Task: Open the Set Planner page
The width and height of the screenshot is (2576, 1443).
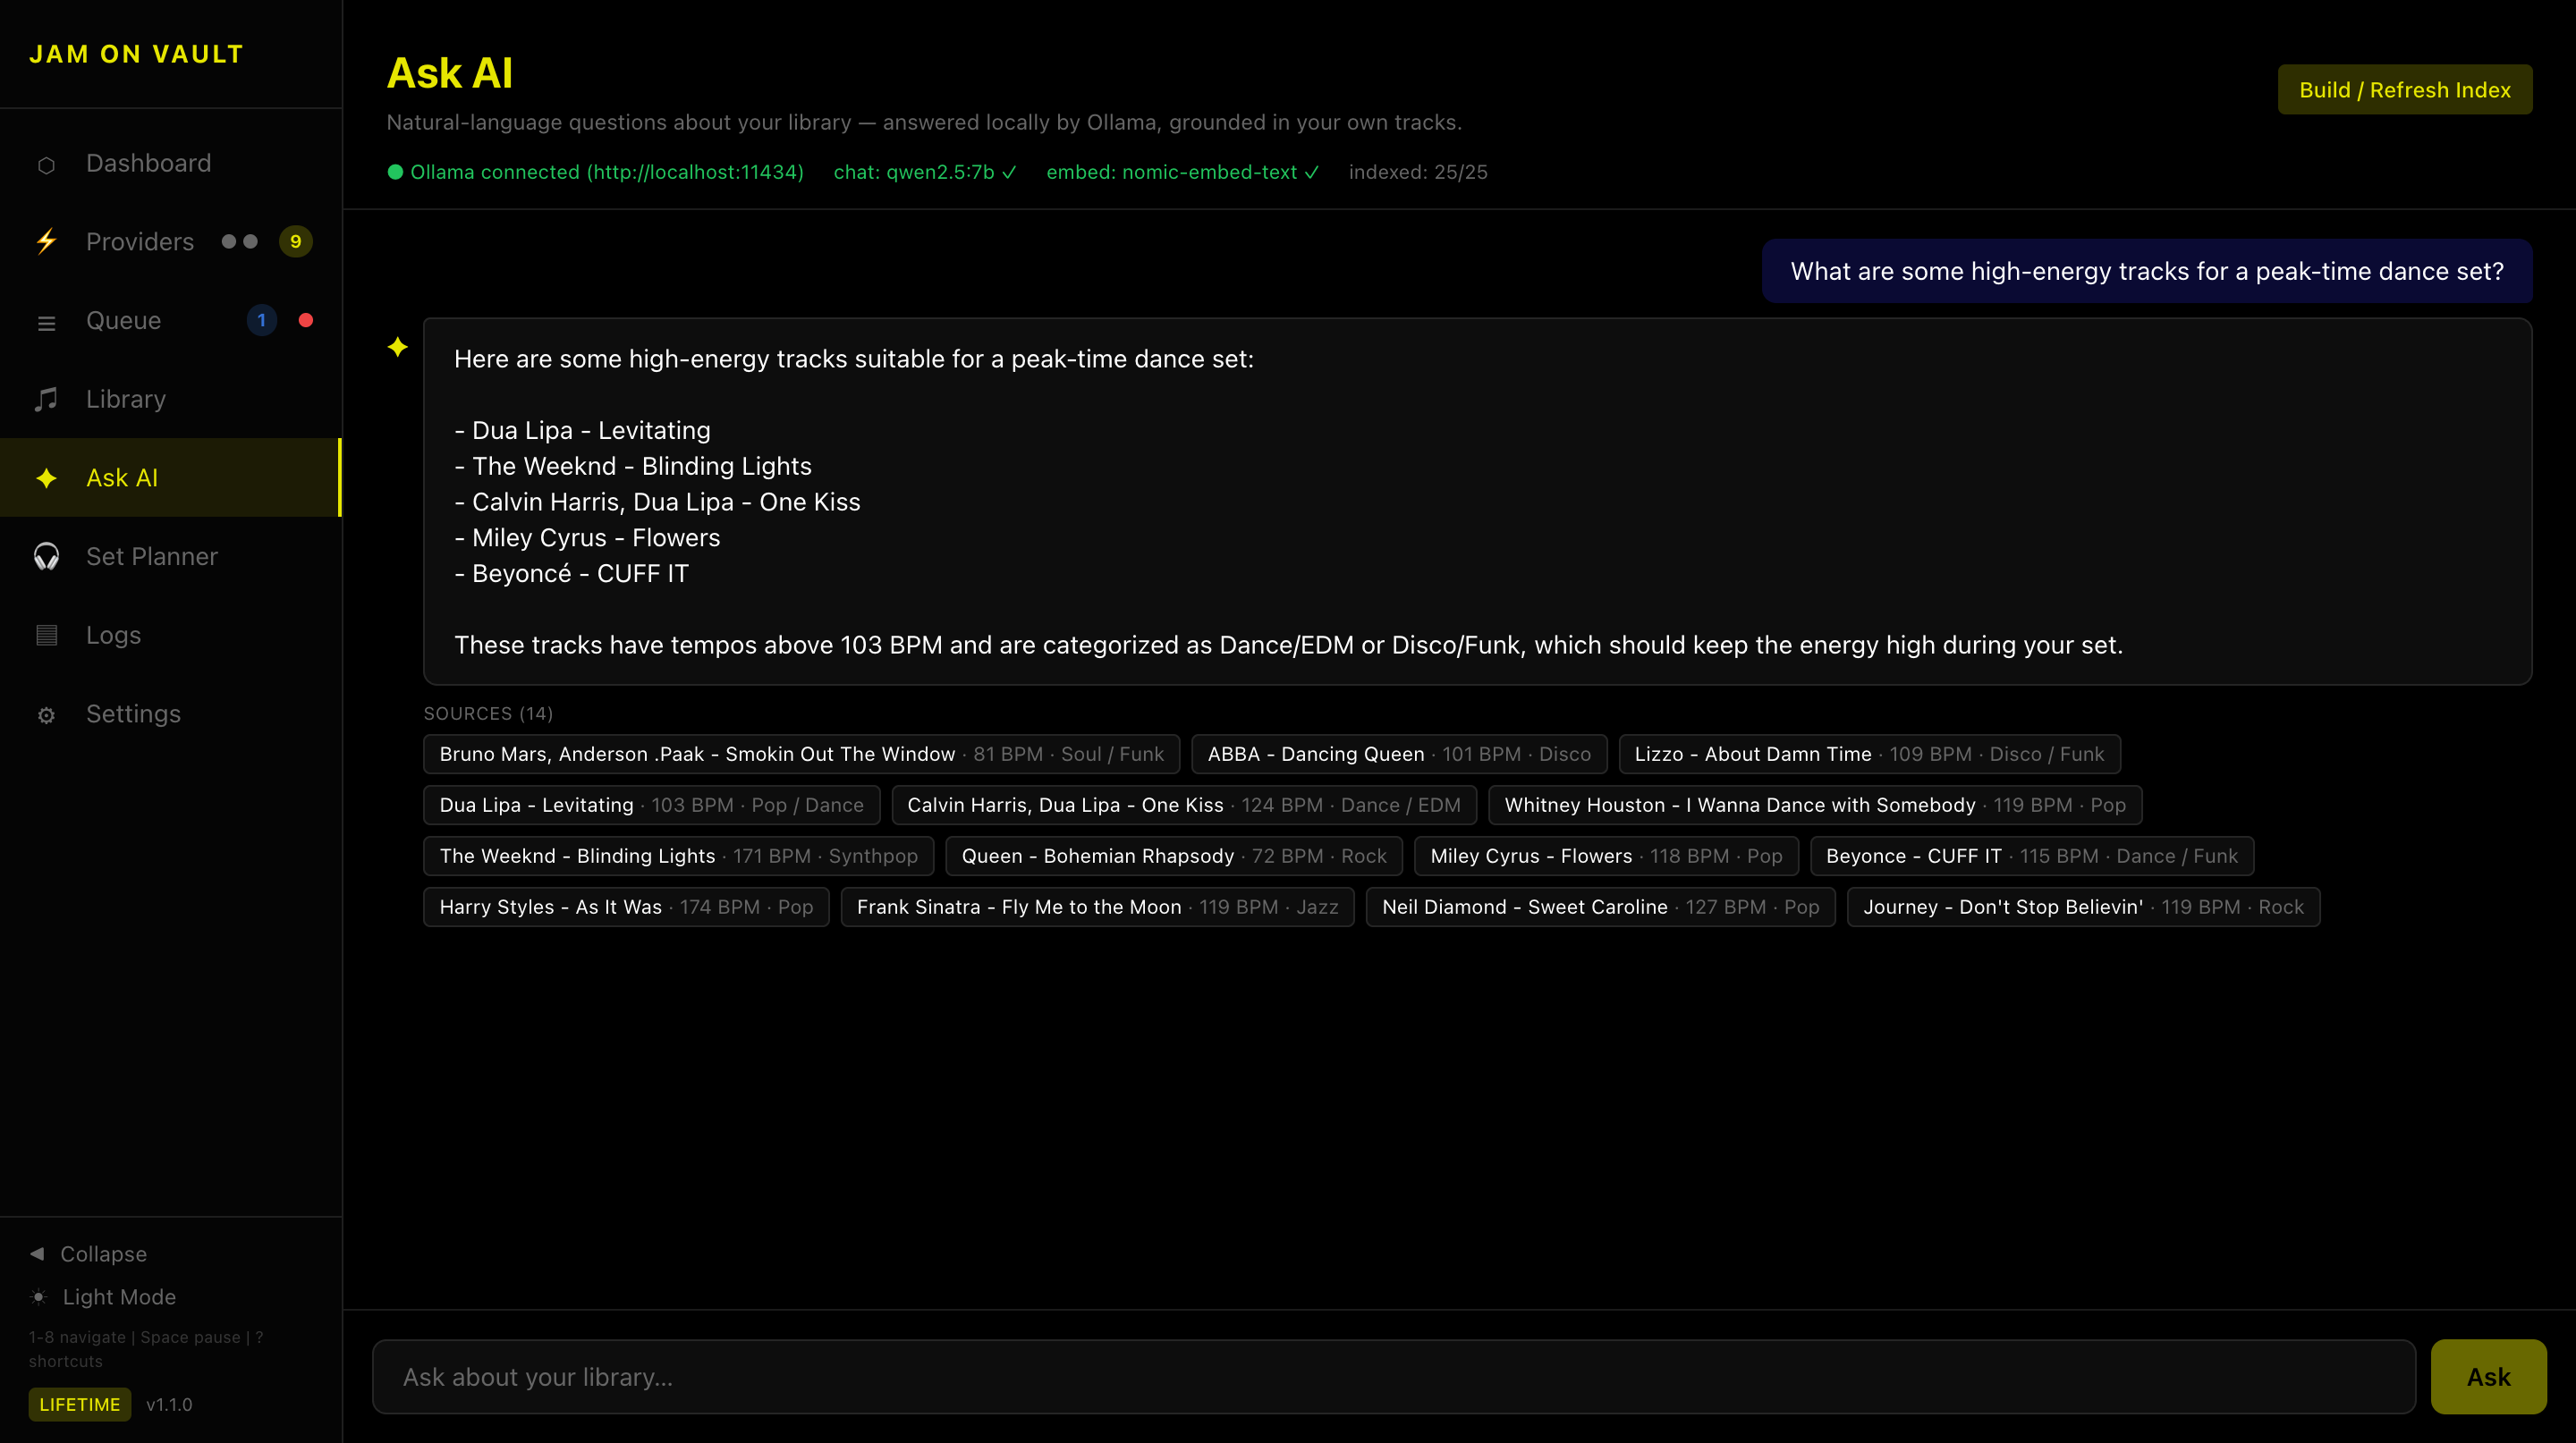Action: click(170, 557)
